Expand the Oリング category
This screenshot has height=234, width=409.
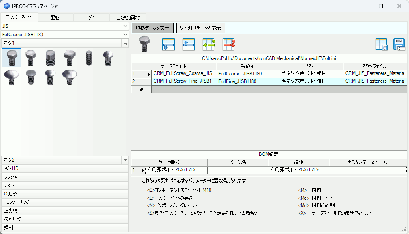click(x=65, y=193)
